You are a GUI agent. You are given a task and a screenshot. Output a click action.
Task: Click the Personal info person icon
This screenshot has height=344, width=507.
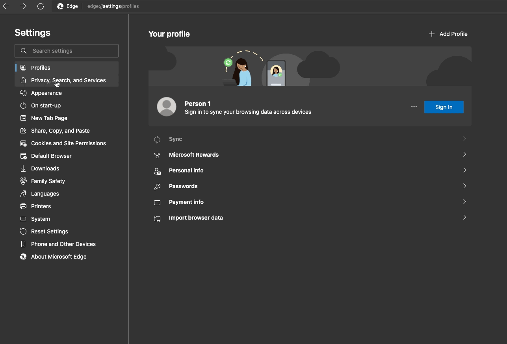point(157,171)
